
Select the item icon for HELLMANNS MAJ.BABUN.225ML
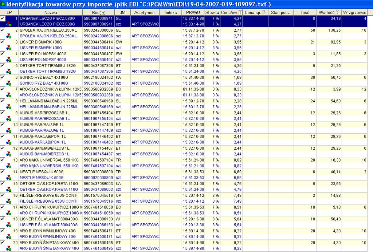pyautogui.click(x=9, y=107)
